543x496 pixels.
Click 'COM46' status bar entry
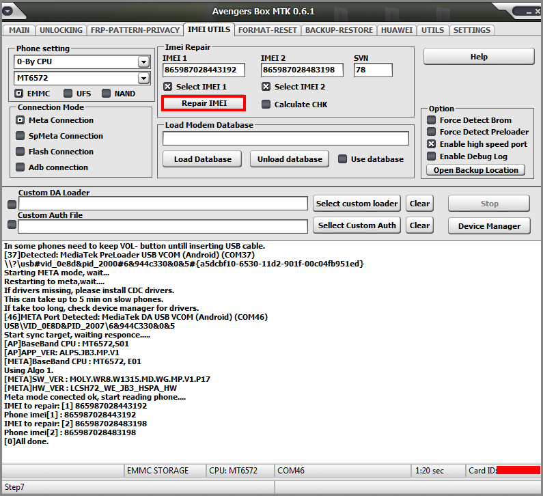click(x=291, y=470)
